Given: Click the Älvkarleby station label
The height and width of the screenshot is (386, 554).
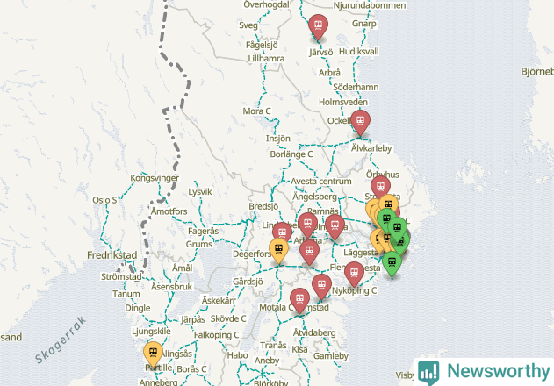Looking at the screenshot, I should pyautogui.click(x=371, y=148).
